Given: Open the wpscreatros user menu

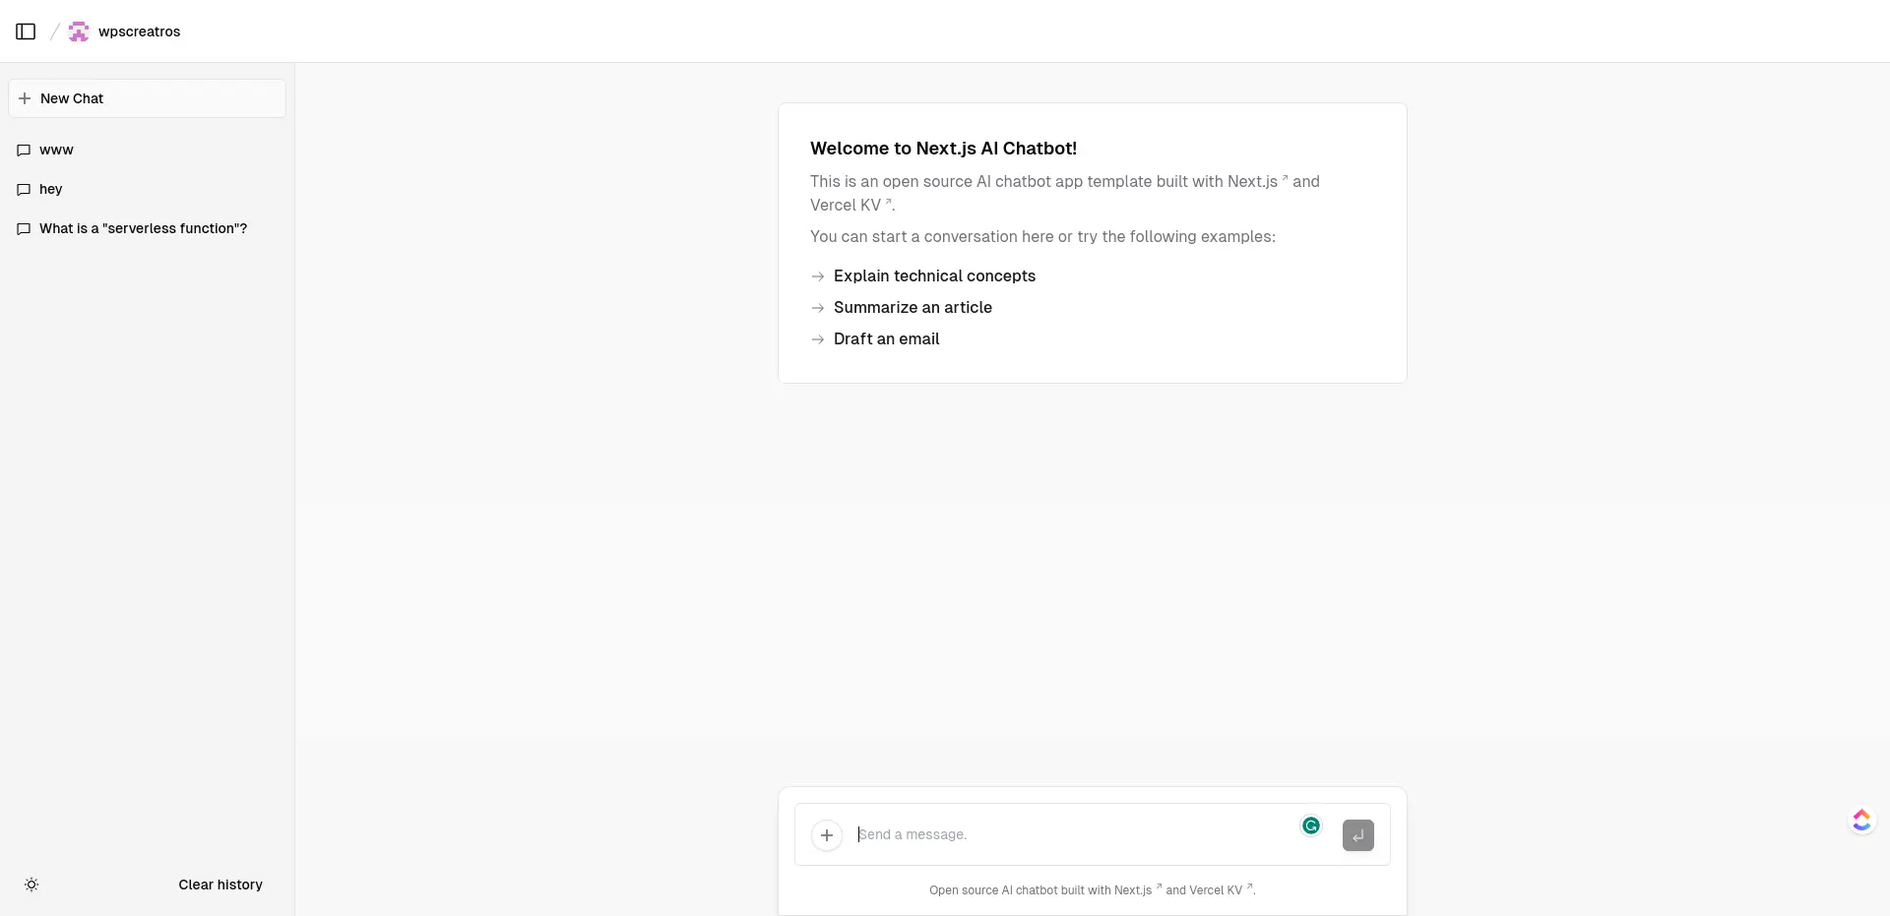Looking at the screenshot, I should [x=125, y=31].
